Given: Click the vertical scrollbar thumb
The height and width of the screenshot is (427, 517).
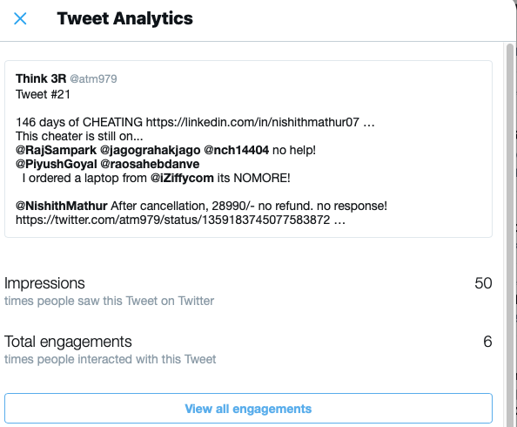Looking at the screenshot, I should (x=510, y=231).
